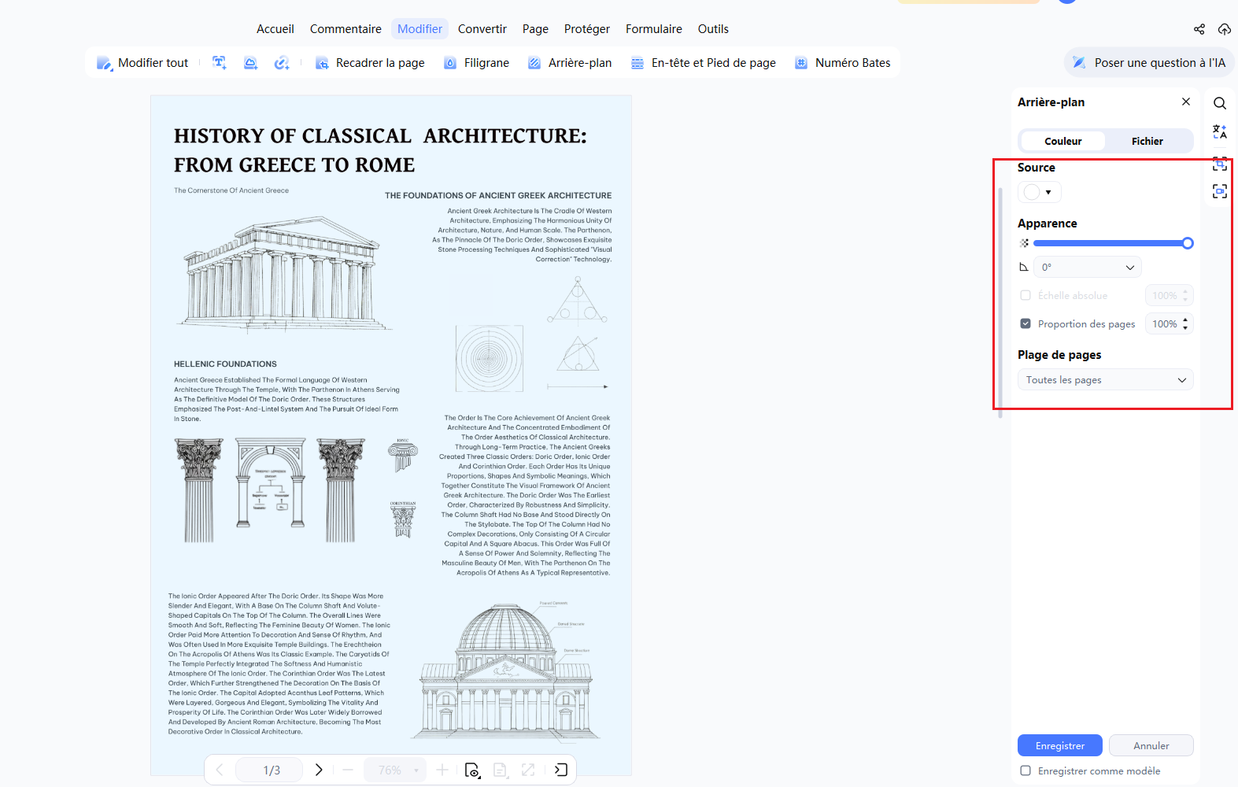Click the Enregistrer button
The height and width of the screenshot is (787, 1238).
tap(1059, 746)
